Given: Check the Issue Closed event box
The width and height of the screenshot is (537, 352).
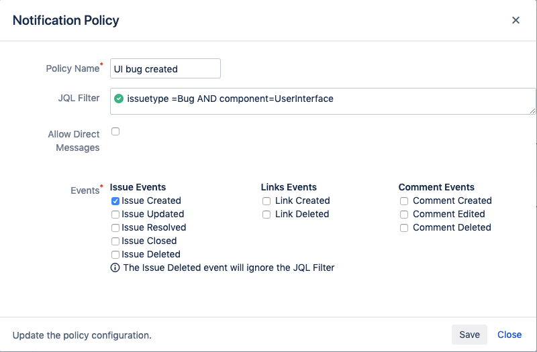Looking at the screenshot, I should coord(115,241).
